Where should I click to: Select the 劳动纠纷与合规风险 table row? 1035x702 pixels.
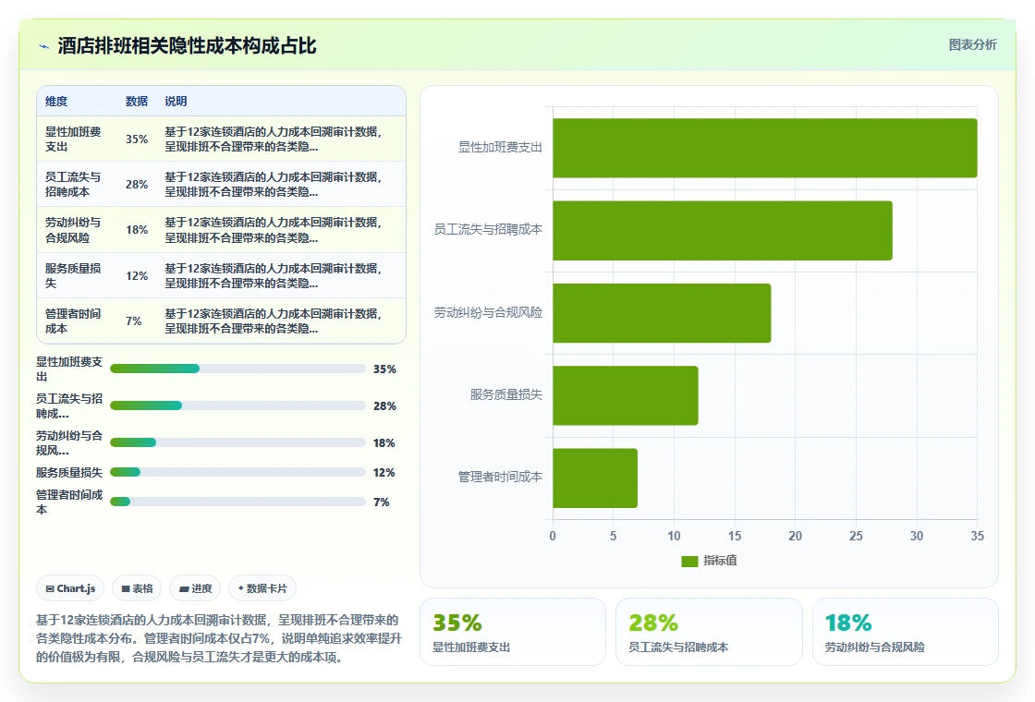coord(221,230)
